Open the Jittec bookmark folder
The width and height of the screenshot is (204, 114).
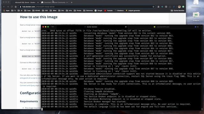click(x=53, y=10)
